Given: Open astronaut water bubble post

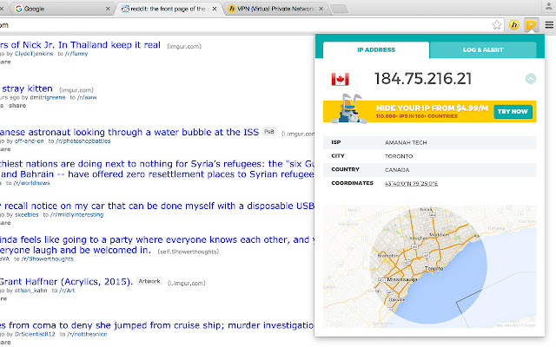Looking at the screenshot, I should [129, 132].
